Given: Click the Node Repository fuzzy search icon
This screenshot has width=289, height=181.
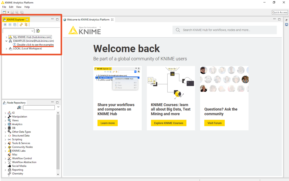Looking at the screenshot, I should click(x=19, y=107).
